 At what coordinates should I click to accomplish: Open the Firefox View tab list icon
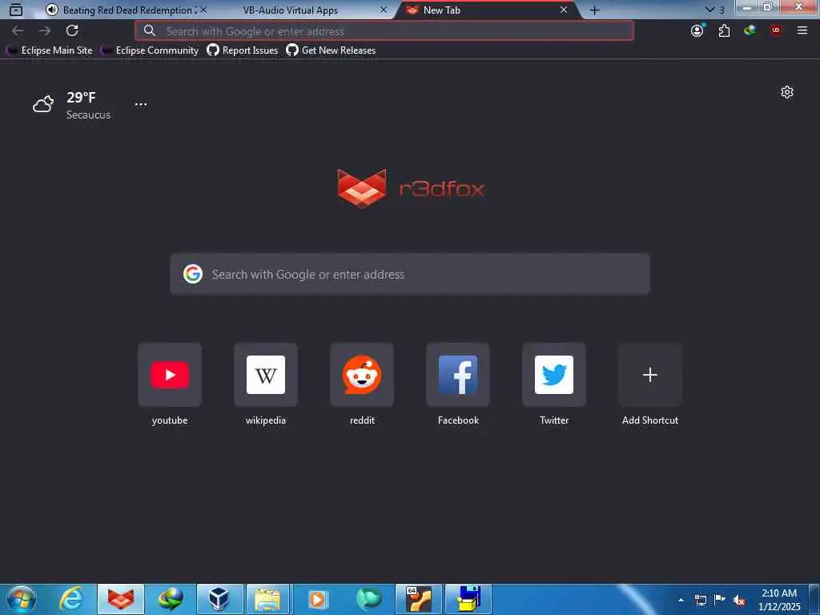(16, 10)
